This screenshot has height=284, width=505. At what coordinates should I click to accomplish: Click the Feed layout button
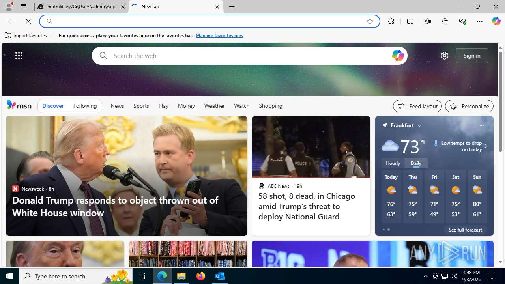[x=417, y=106]
